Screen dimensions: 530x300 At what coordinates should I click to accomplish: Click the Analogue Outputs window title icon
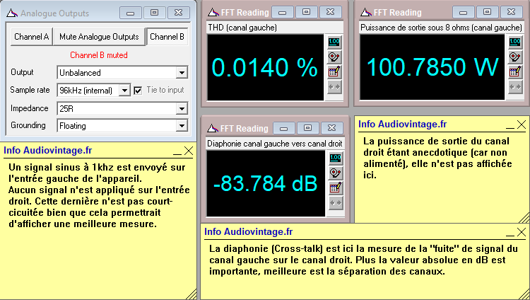tap(12, 13)
